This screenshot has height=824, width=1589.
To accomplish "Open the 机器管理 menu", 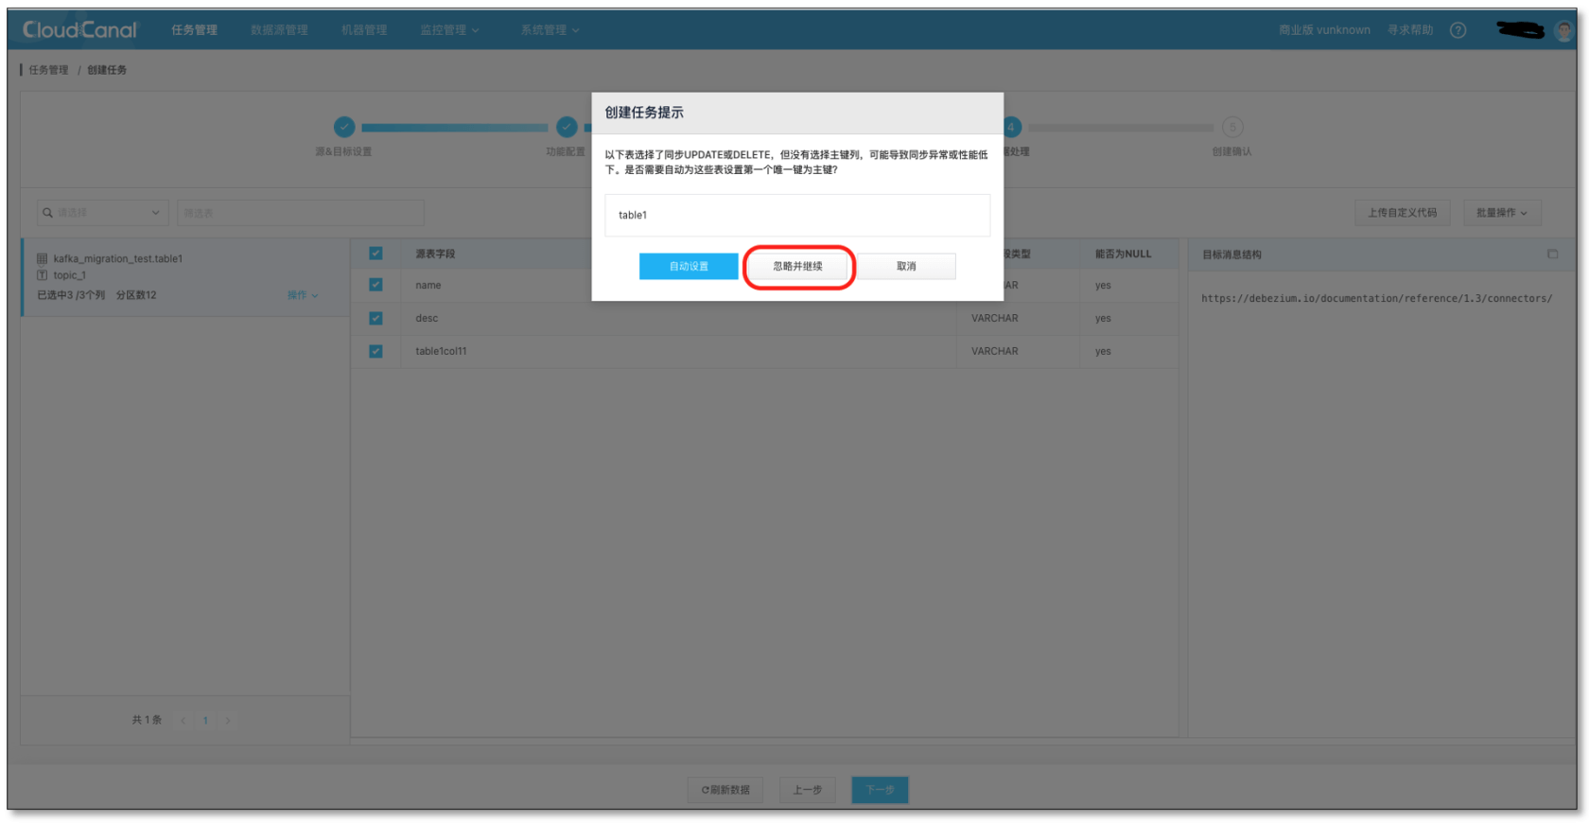I will click(x=364, y=30).
